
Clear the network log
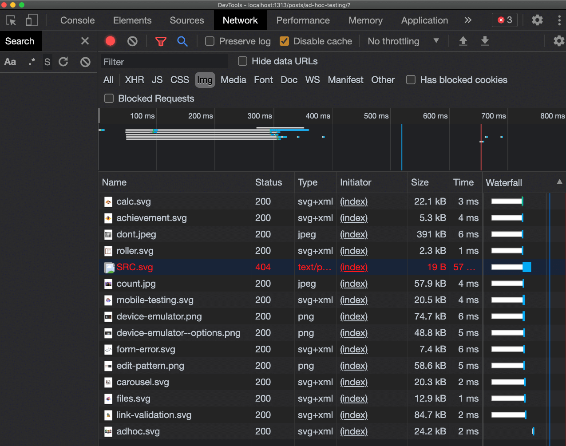click(x=132, y=41)
